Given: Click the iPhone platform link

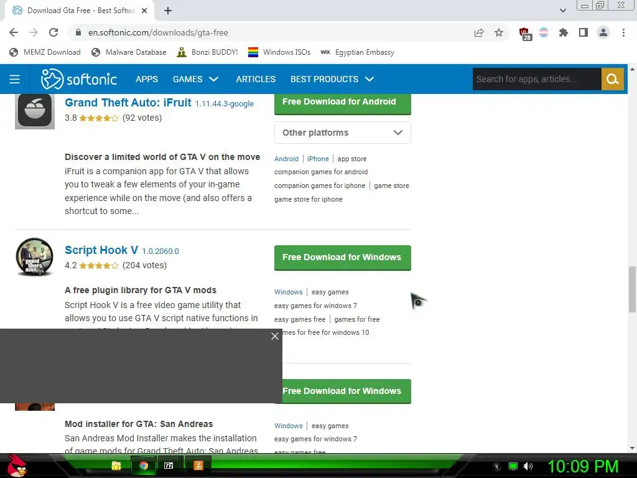Looking at the screenshot, I should click(x=318, y=159).
